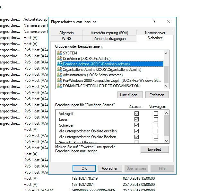The width and height of the screenshot is (208, 191).
Task: Check Verweigern for Alle untergeordneten Objekte löschen
Action: 156,137
